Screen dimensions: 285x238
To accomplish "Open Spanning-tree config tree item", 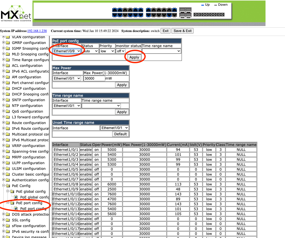I will [31, 151].
